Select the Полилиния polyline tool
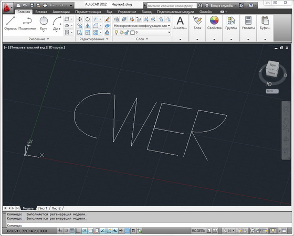 click(27, 23)
